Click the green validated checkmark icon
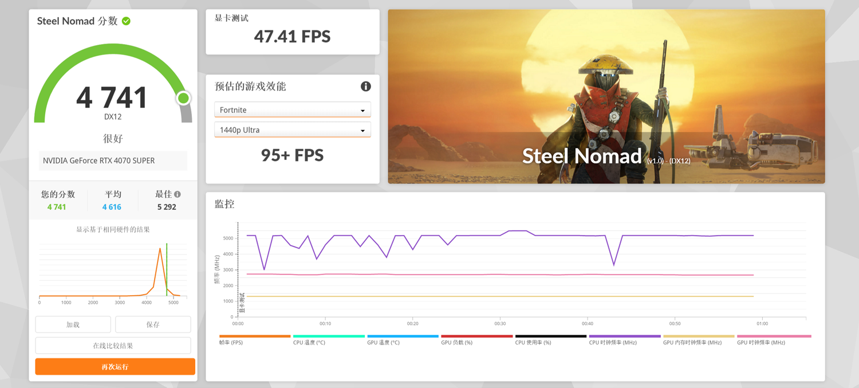 pos(126,21)
